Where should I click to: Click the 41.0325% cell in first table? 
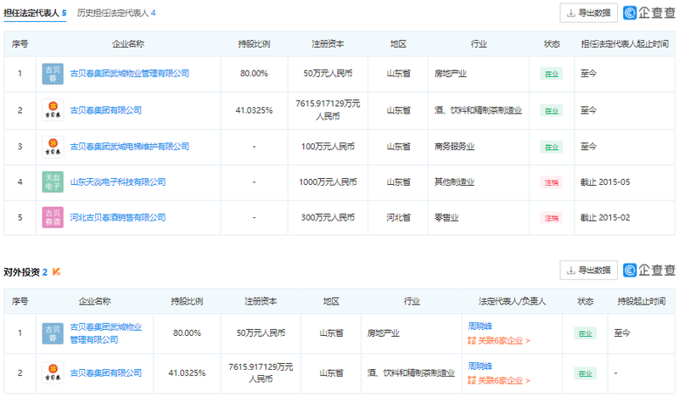point(254,110)
